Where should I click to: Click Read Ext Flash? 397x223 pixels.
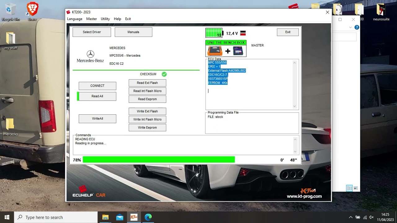pos(147,83)
